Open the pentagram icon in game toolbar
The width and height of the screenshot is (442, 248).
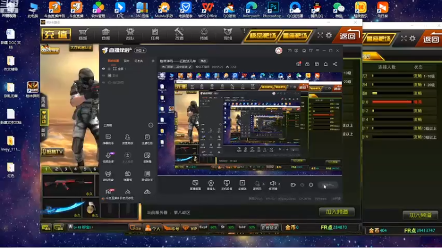204,34
